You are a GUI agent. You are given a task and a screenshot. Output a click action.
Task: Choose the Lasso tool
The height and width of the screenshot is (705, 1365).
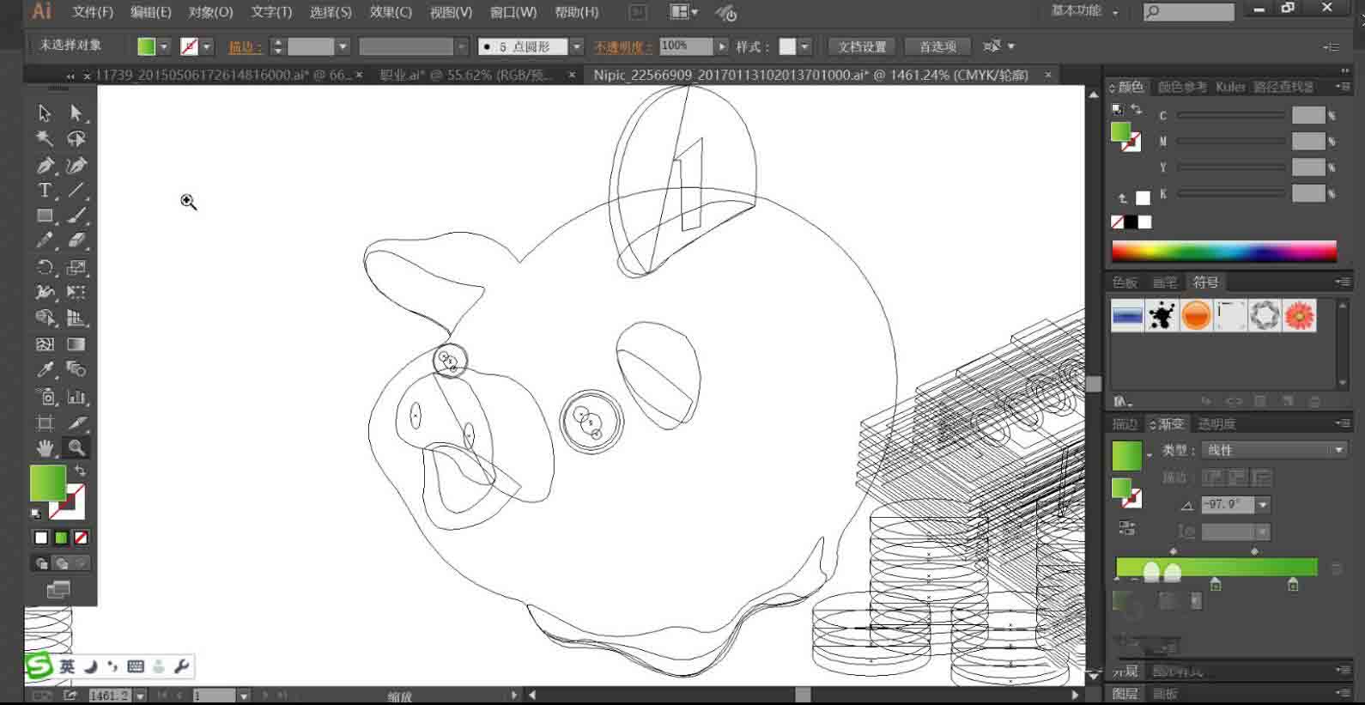76,139
